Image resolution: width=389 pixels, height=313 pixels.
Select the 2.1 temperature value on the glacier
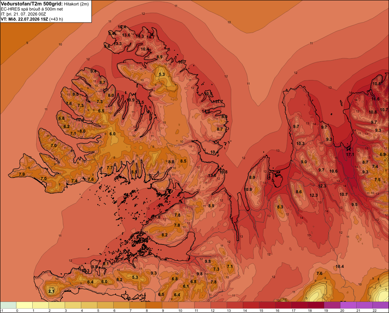coord(51,291)
